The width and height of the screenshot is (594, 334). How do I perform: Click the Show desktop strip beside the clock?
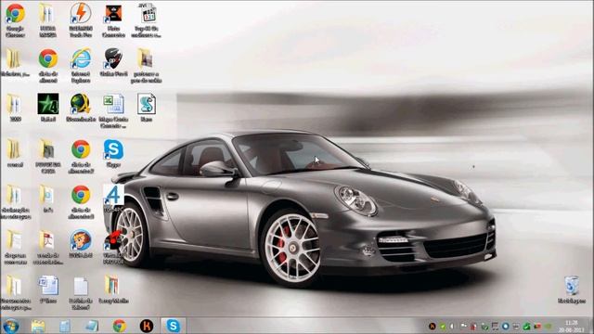point(590,326)
